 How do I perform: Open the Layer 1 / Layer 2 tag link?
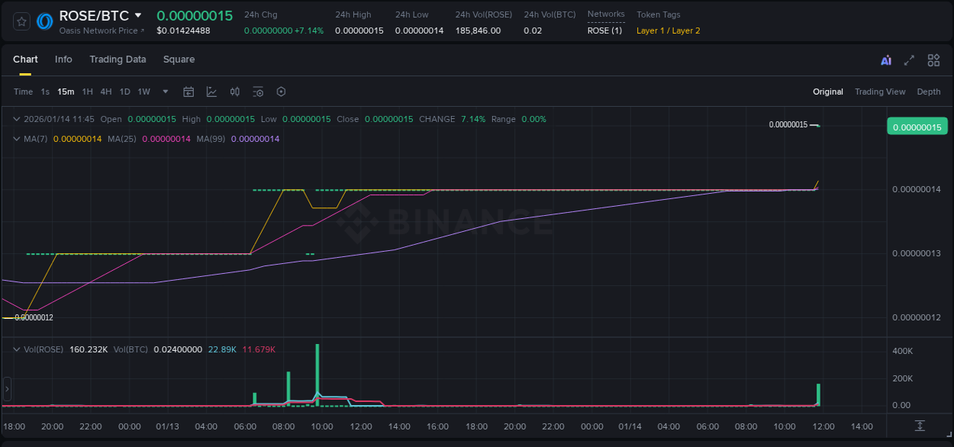pyautogui.click(x=669, y=31)
